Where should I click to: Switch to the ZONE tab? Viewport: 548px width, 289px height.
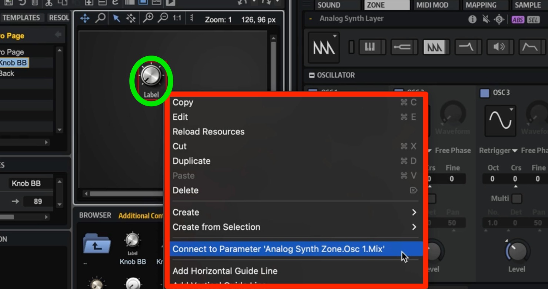(387, 5)
